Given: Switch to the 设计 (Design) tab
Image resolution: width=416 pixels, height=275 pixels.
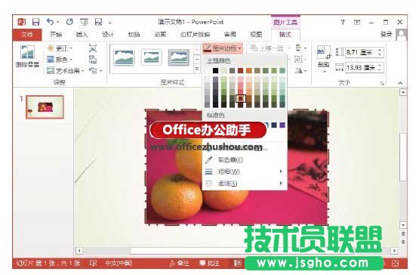Looking at the screenshot, I should [x=108, y=35].
